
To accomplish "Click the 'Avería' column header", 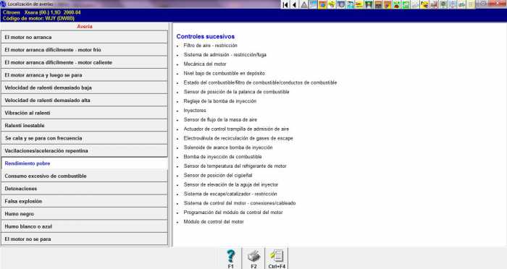I will click(85, 27).
